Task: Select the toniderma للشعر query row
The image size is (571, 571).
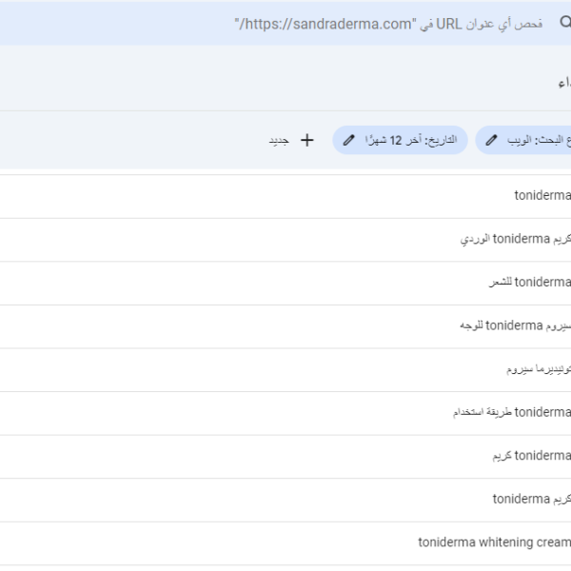Action: [285, 284]
